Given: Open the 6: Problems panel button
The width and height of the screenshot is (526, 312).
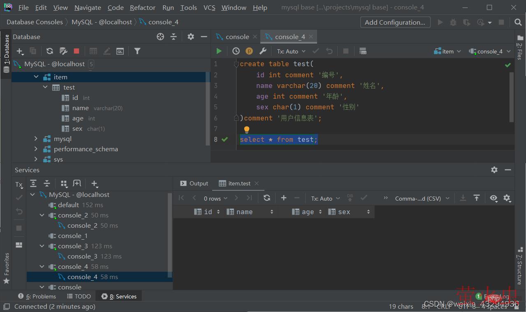Looking at the screenshot, I should 37,296.
